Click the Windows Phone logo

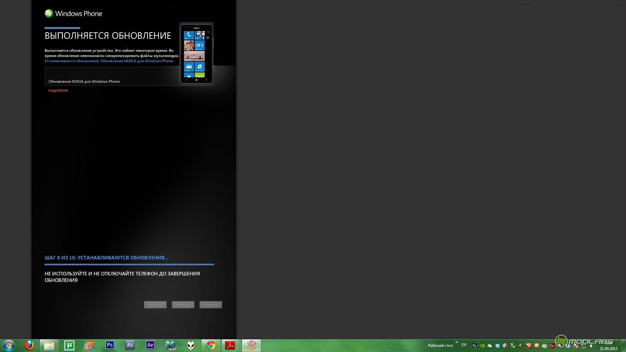(73, 13)
